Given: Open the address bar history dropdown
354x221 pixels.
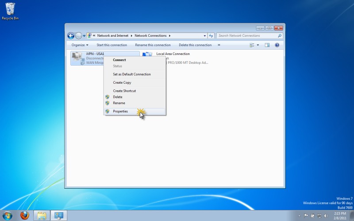Looking at the screenshot, I should (x=204, y=36).
